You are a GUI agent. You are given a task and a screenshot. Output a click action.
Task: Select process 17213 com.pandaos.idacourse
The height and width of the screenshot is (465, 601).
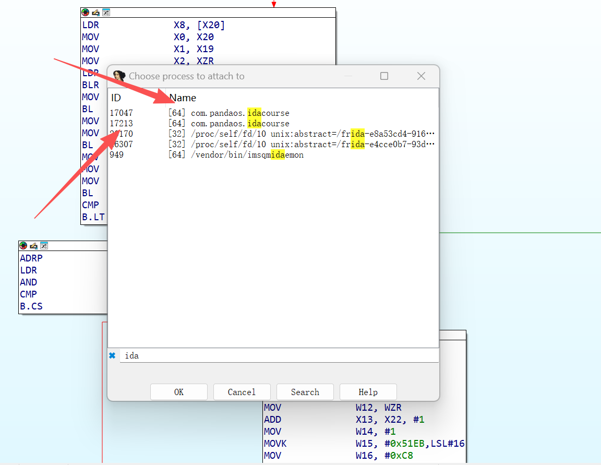pos(273,124)
